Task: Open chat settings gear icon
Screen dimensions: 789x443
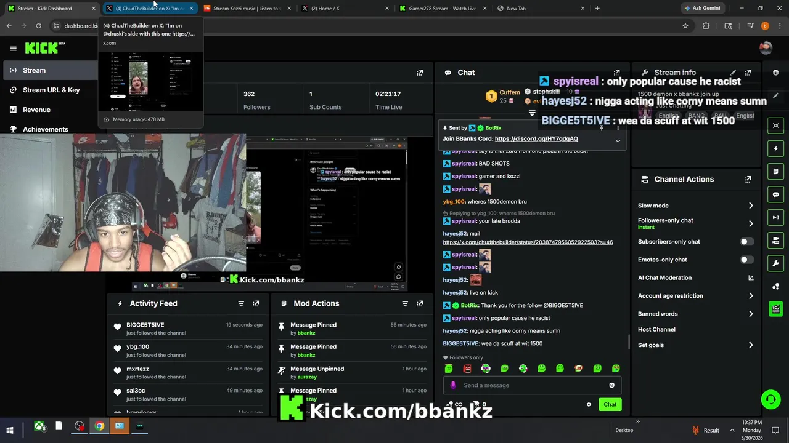Action: coord(589,404)
